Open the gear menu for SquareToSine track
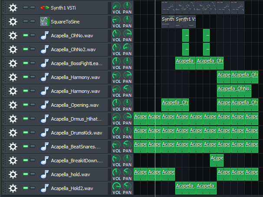263x197 pixels. click(x=13, y=22)
